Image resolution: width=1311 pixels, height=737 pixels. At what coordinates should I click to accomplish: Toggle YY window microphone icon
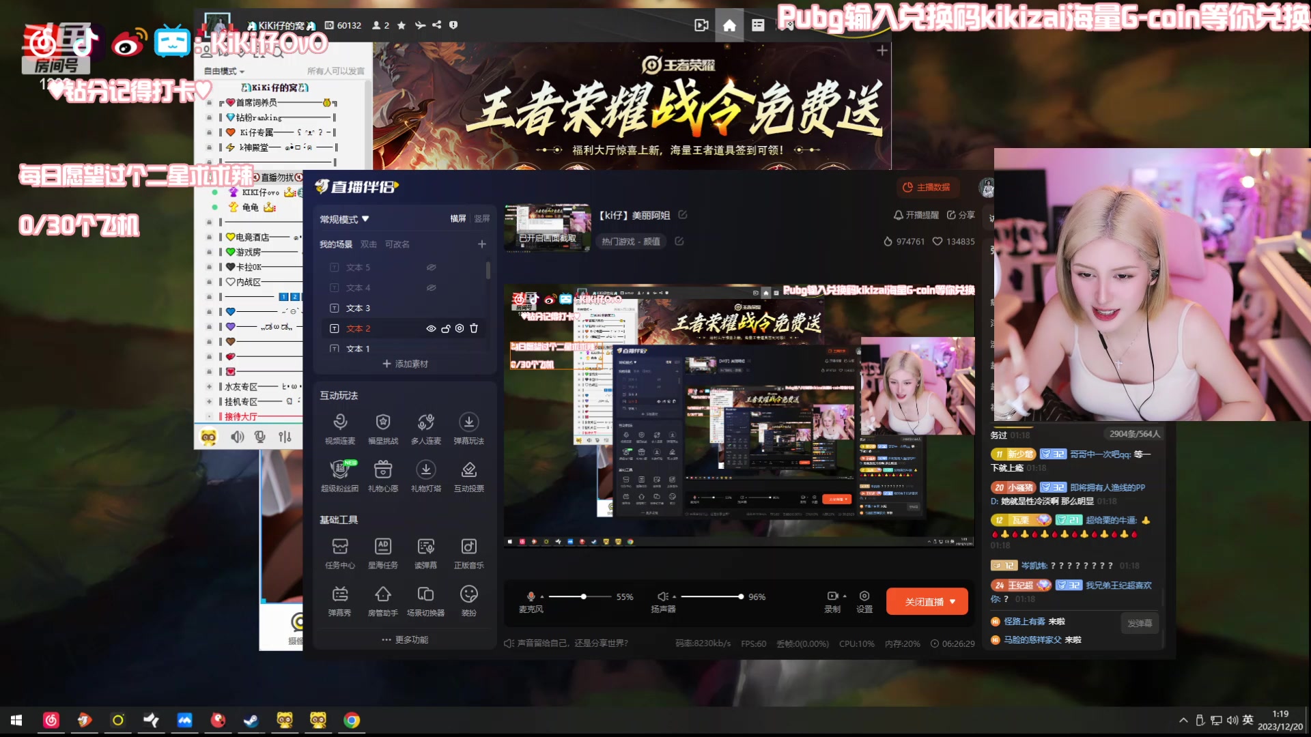260,437
